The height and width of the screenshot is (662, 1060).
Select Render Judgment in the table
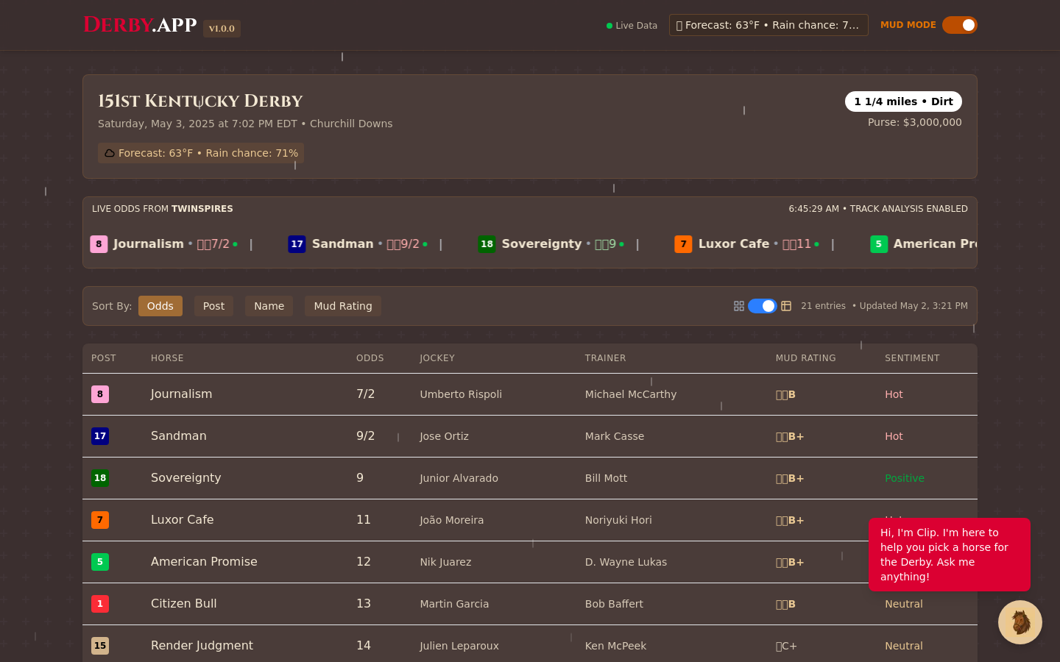(x=202, y=646)
